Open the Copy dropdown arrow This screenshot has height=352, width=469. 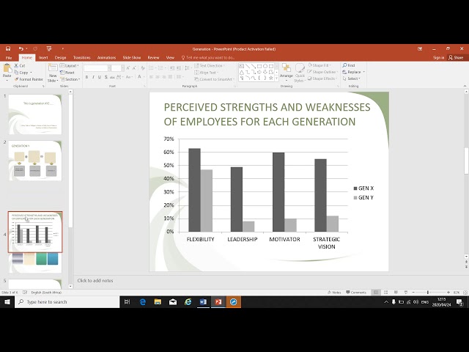[31, 73]
